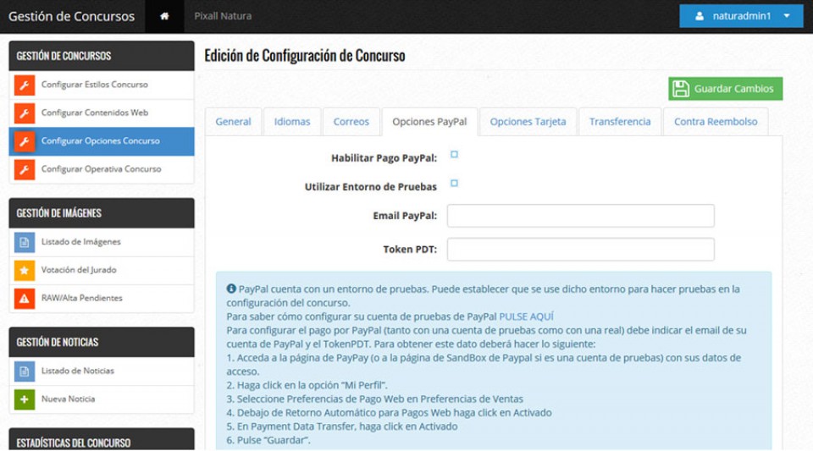This screenshot has height=451, width=813.
Task: Open Nueva Noticia menu entry
Action: point(102,399)
